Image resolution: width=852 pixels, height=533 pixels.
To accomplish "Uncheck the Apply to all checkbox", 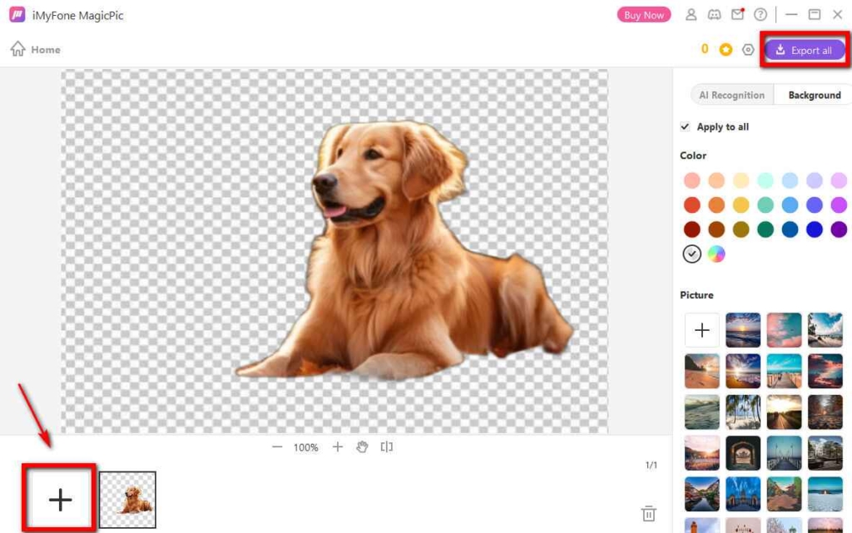I will pyautogui.click(x=685, y=126).
